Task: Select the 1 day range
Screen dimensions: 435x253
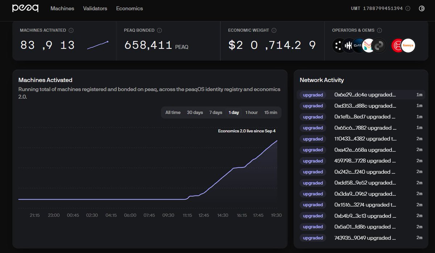Action: [234, 112]
